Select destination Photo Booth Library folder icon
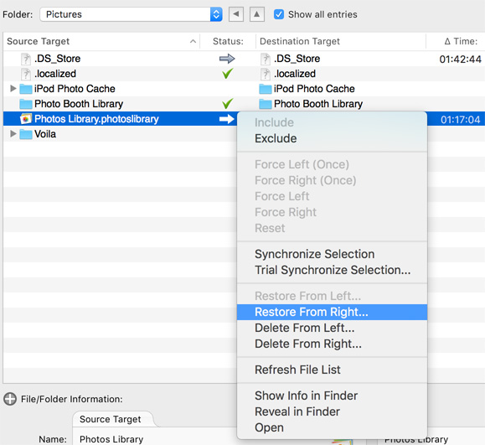This screenshot has width=485, height=445. click(265, 104)
